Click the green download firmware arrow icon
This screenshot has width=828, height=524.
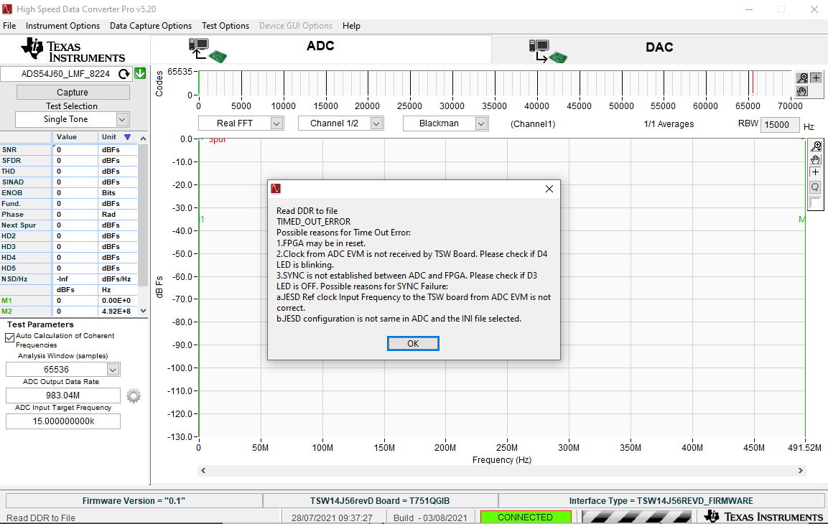click(140, 74)
